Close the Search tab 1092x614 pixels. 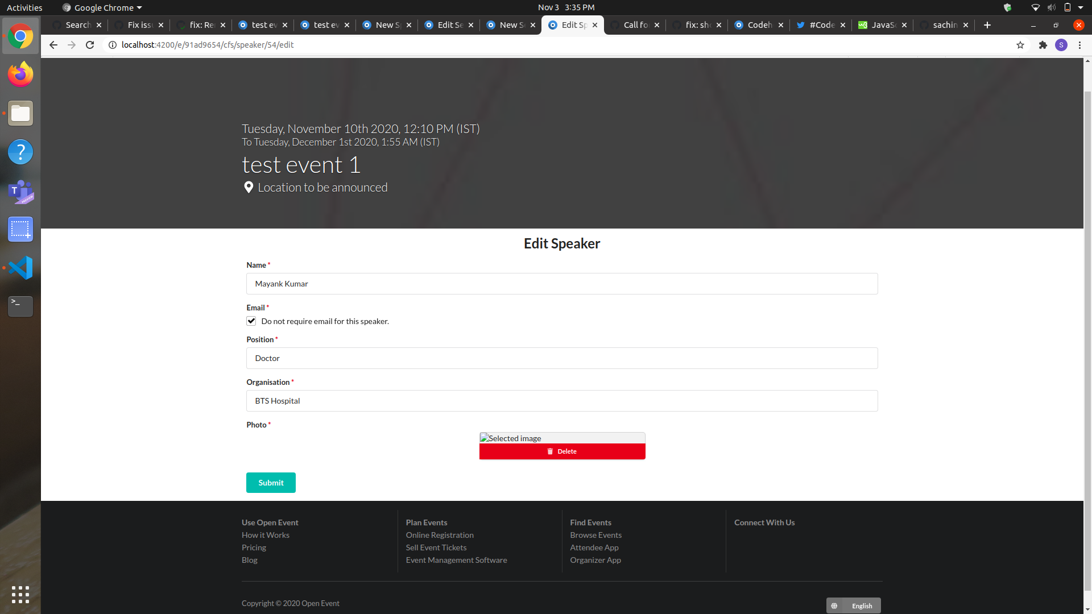click(x=99, y=25)
